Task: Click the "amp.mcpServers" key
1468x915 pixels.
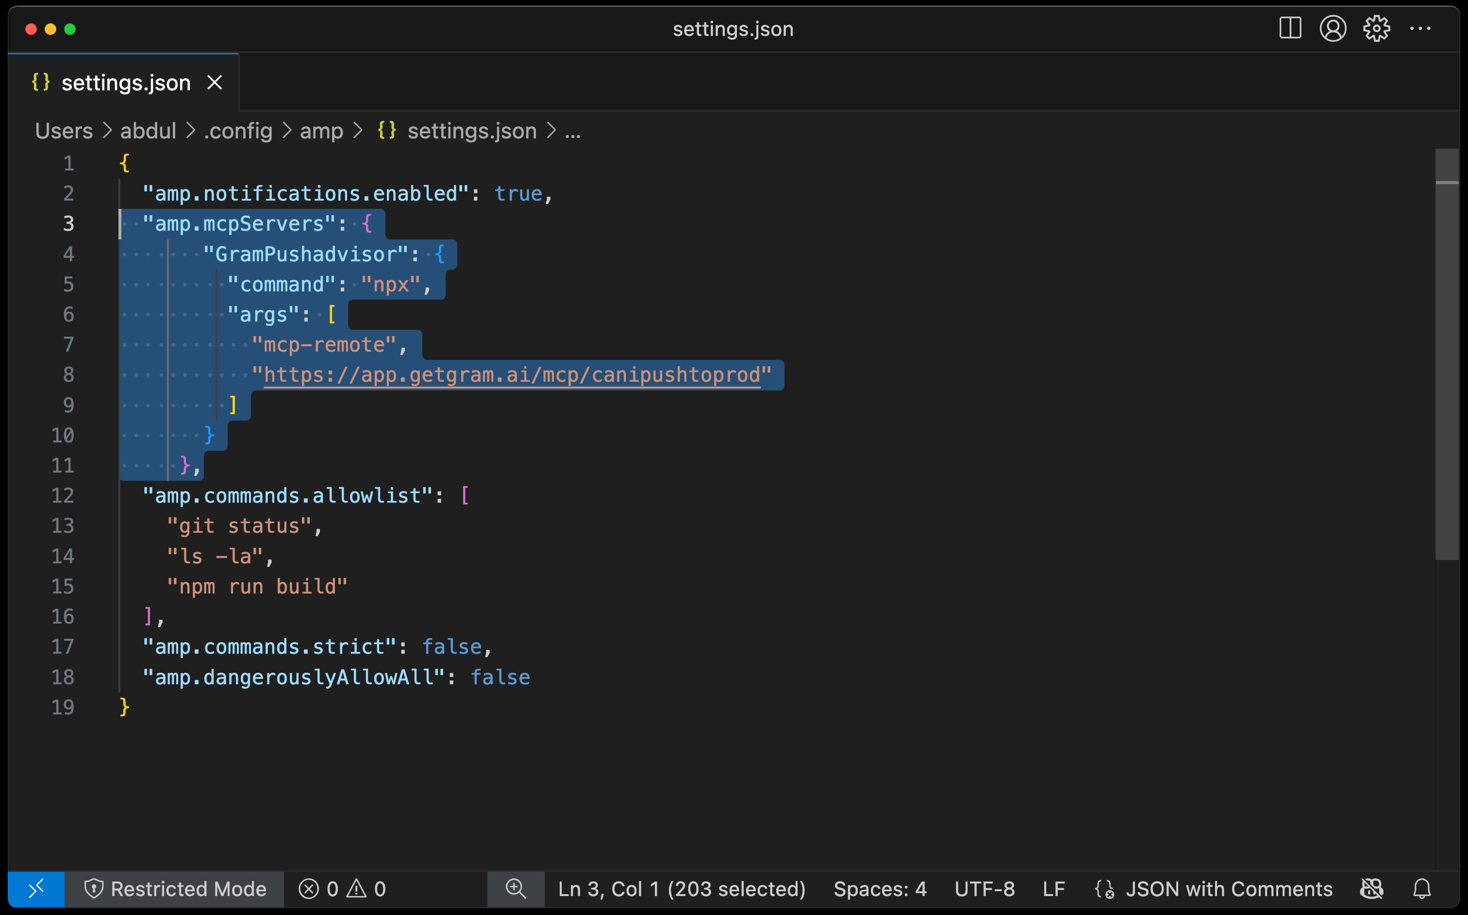Action: (239, 224)
